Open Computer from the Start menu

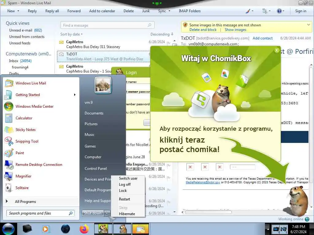93,157
